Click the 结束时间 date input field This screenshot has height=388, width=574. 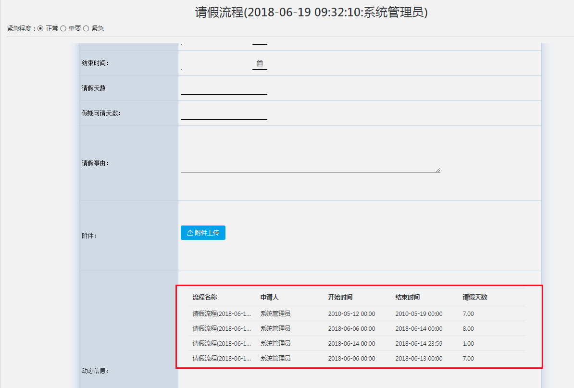pos(216,63)
